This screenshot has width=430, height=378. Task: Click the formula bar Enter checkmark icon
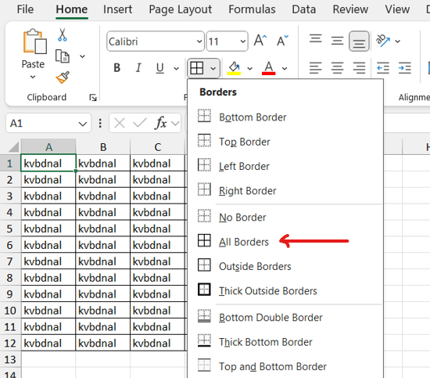[140, 123]
